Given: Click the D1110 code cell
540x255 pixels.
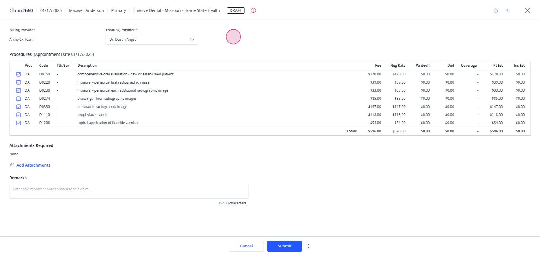Looking at the screenshot, I should 44,115.
